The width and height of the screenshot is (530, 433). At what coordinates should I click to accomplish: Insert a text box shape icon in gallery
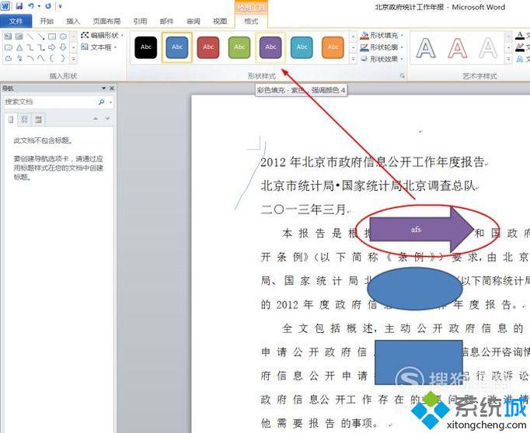coord(9,36)
